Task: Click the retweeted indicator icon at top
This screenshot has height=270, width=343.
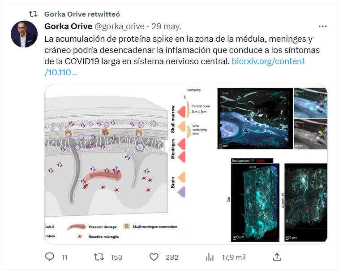Action: pos(33,14)
